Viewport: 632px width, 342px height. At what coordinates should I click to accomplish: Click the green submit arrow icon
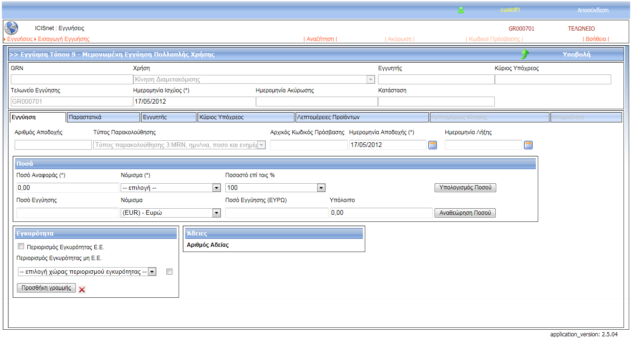click(525, 54)
